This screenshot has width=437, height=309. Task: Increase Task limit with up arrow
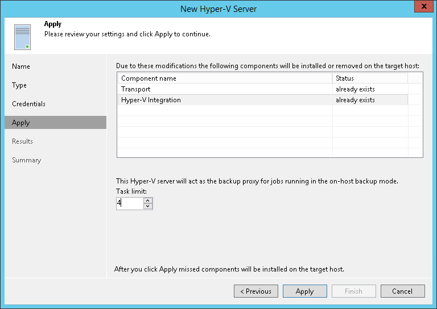148,201
